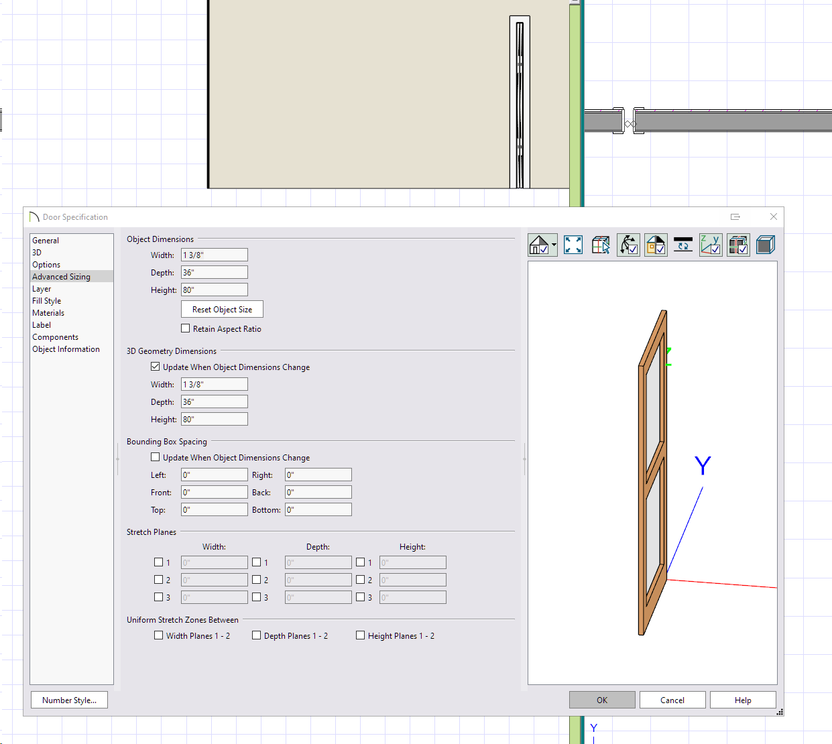This screenshot has width=832, height=744.
Task: Switch to the Fill Style panel
Action: [x=46, y=301]
